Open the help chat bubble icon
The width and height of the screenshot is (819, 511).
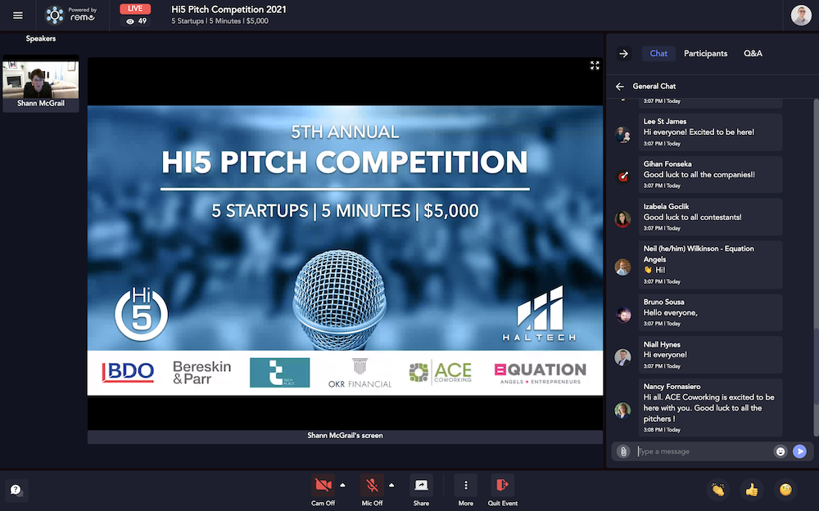[16, 490]
